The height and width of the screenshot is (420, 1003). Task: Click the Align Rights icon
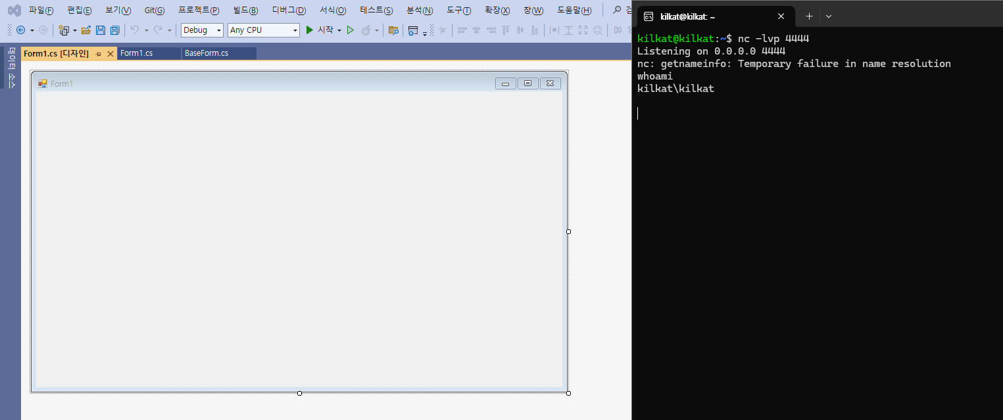pyautogui.click(x=491, y=30)
